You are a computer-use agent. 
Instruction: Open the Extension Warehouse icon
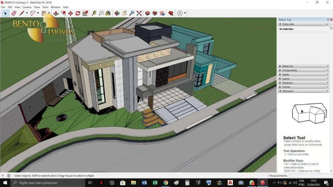pyautogui.click(x=155, y=13)
